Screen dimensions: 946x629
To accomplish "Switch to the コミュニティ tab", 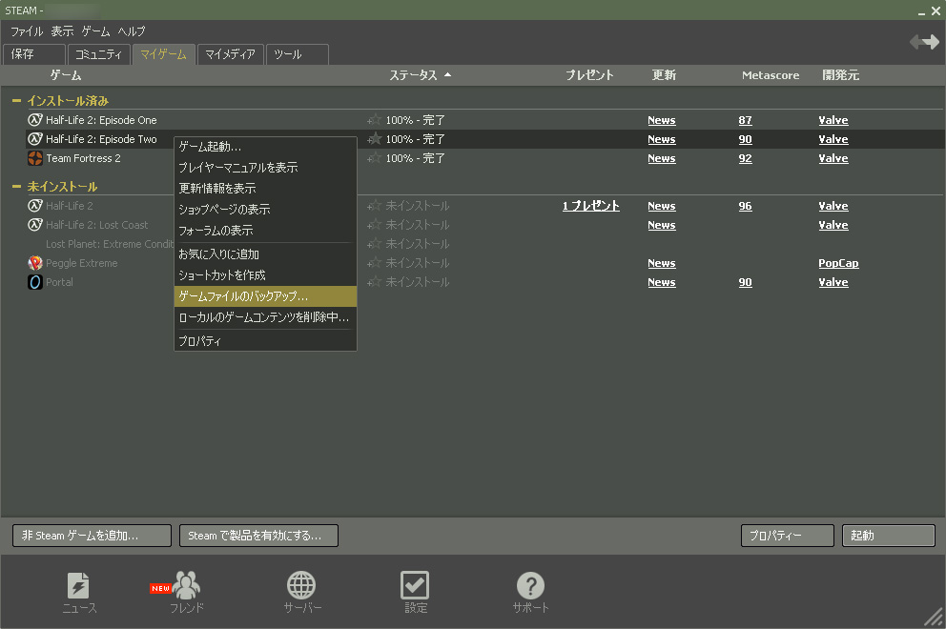I will pos(99,54).
